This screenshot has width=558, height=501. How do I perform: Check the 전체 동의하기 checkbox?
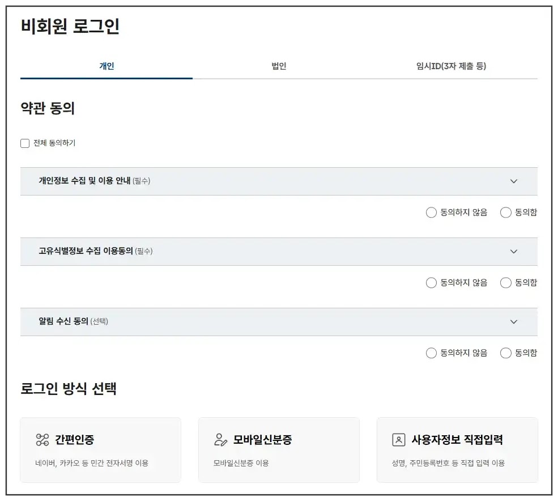click(25, 143)
